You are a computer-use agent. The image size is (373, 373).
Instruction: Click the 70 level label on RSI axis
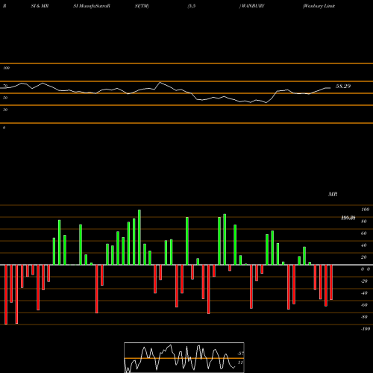coord(5,86)
